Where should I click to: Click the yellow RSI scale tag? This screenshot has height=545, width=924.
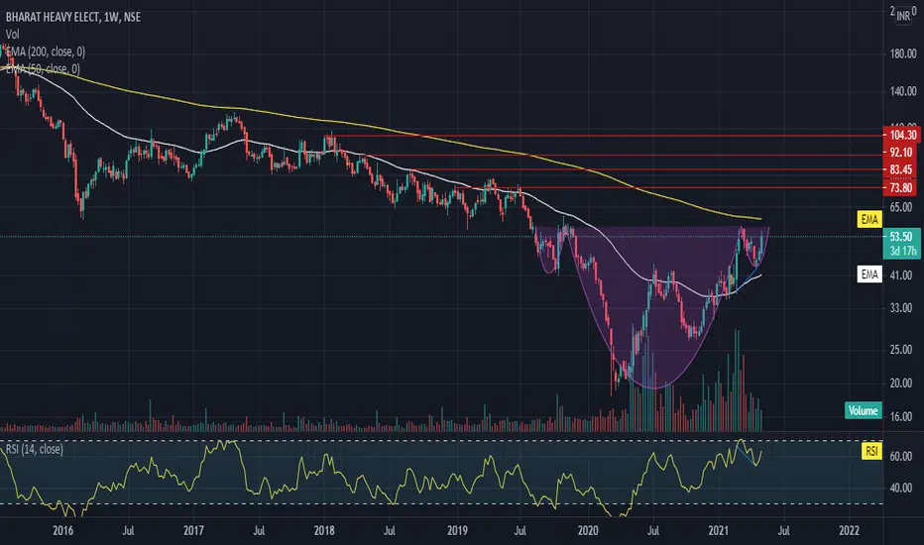coord(871,451)
